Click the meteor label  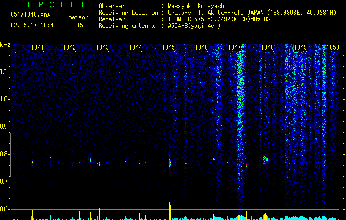(x=78, y=17)
